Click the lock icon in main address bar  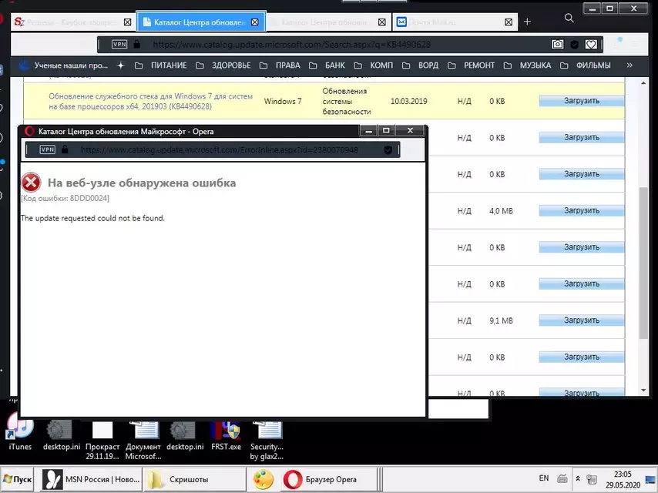coord(137,44)
